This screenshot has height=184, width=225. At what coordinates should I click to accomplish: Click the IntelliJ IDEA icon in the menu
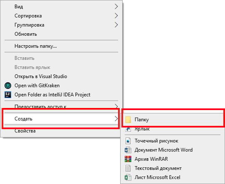[x=8, y=95]
